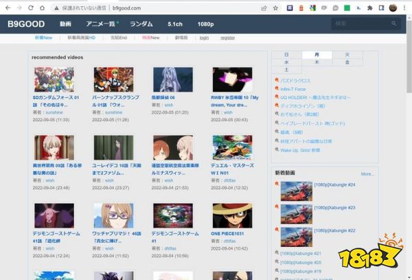412x280 pixels.
Task: Click the ONE PIECE1031 title link
Action: pos(227,234)
